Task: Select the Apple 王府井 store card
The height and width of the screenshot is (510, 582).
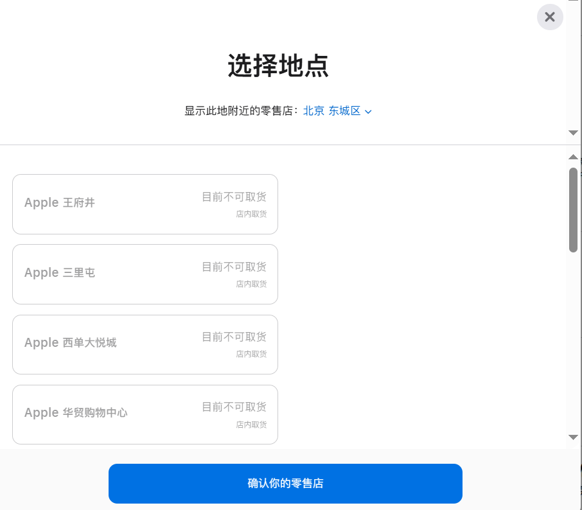Action: [145, 204]
